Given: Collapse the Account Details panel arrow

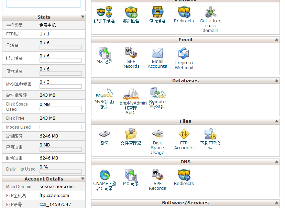Looking at the screenshot, I should point(83,179).
